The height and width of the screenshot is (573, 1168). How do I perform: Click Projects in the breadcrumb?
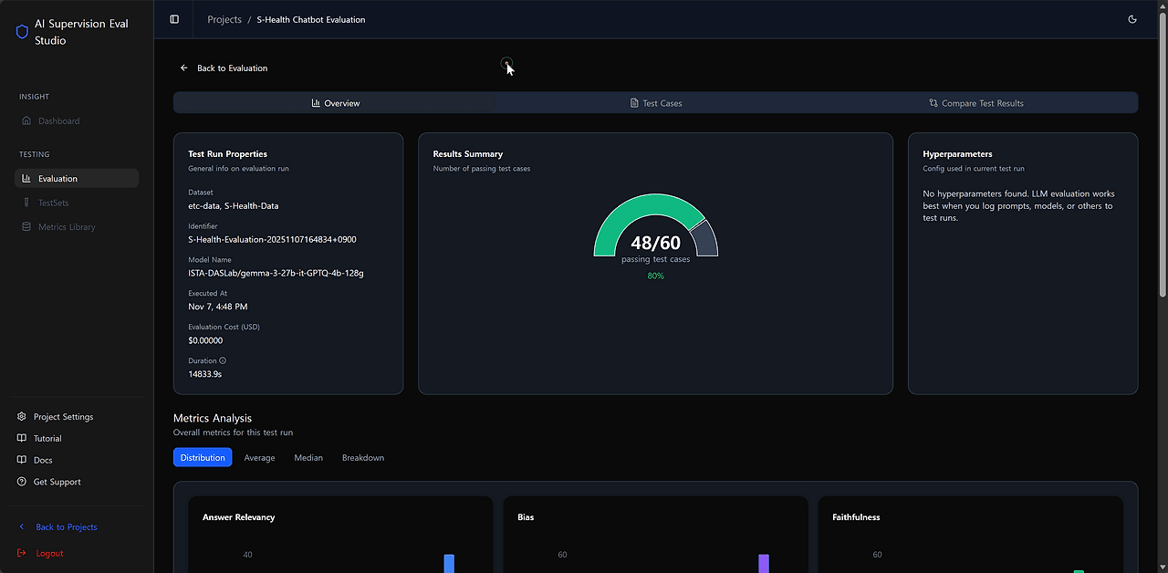pos(224,19)
